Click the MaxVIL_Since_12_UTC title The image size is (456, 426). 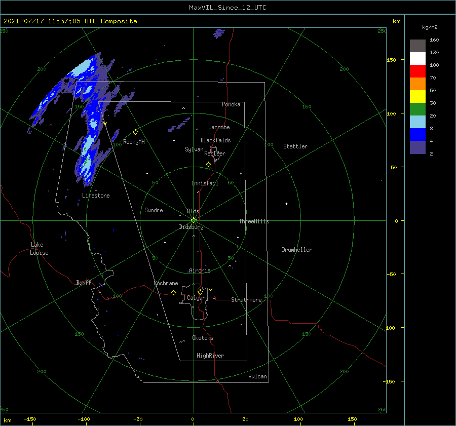pos(227,8)
